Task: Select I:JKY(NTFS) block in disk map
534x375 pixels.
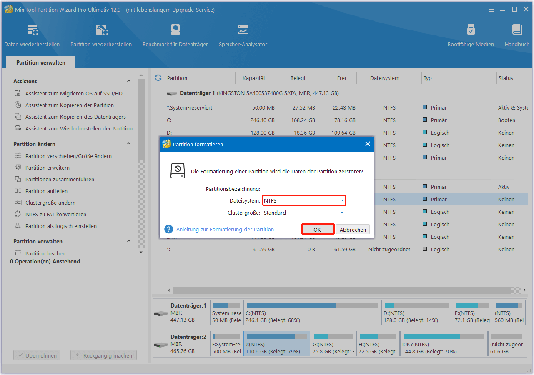Action: click(x=444, y=344)
